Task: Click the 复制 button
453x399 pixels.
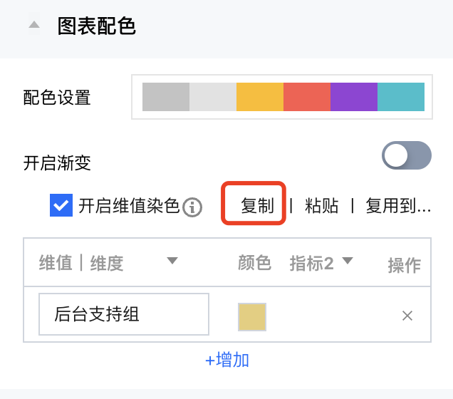Action: click(257, 206)
